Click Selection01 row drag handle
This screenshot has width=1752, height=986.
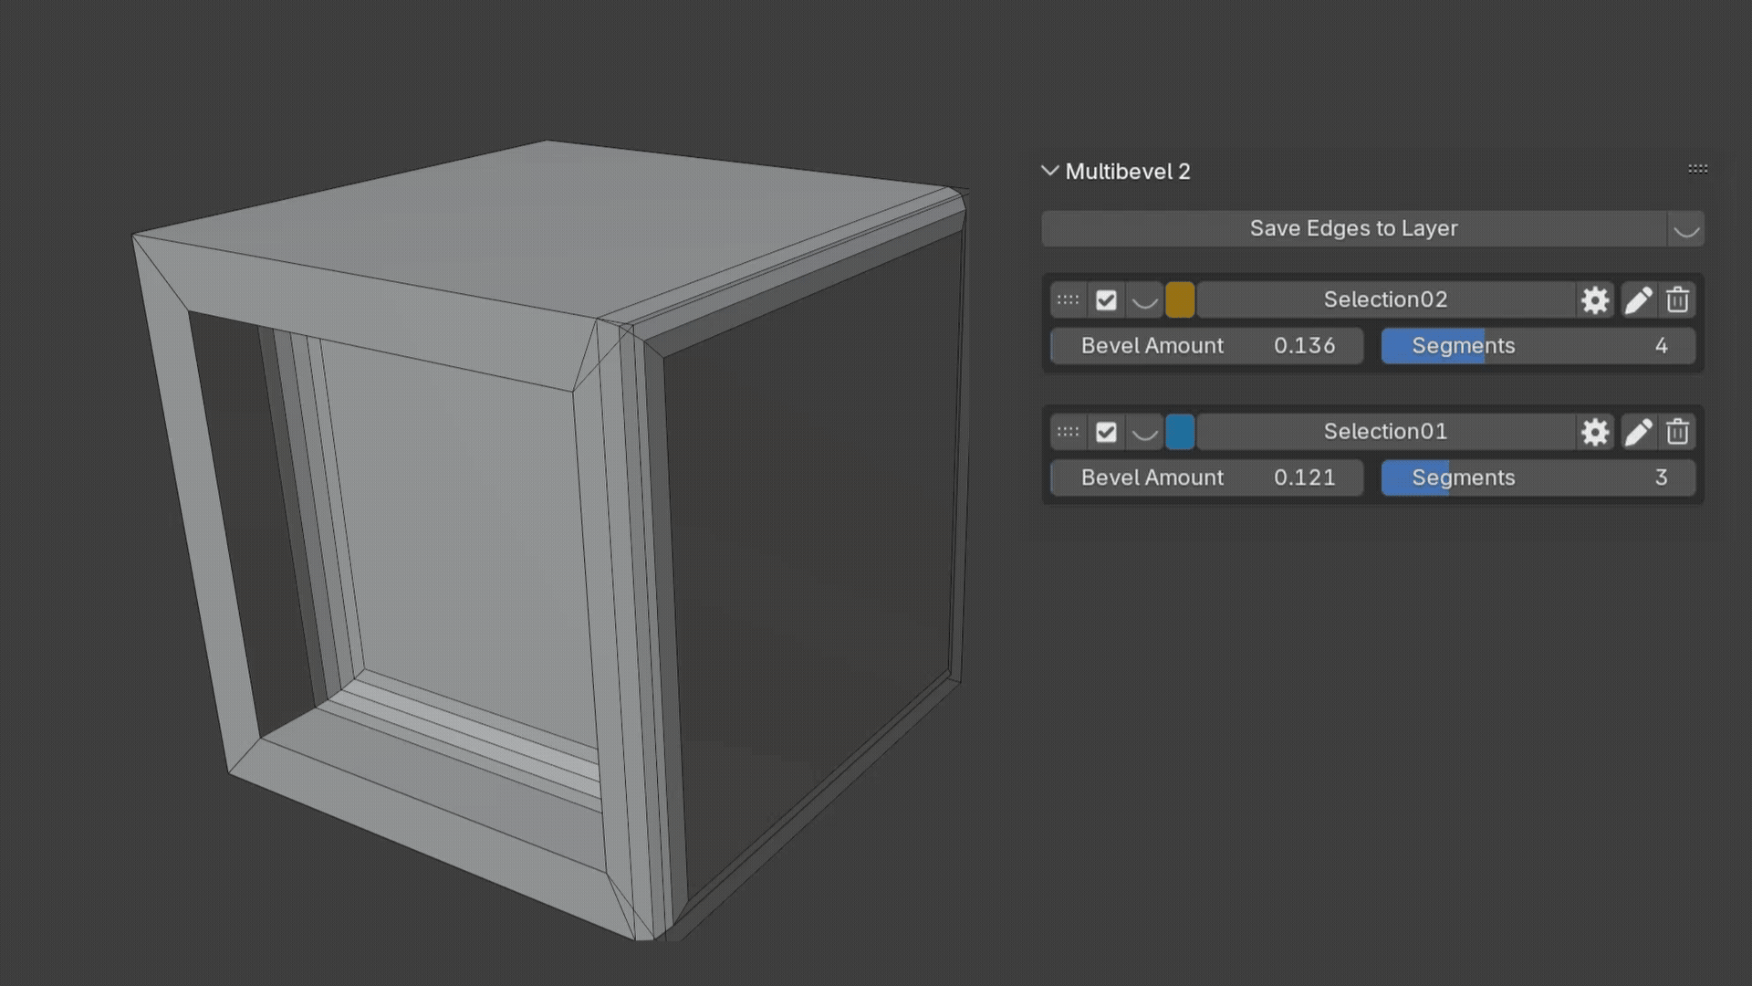[x=1068, y=432]
